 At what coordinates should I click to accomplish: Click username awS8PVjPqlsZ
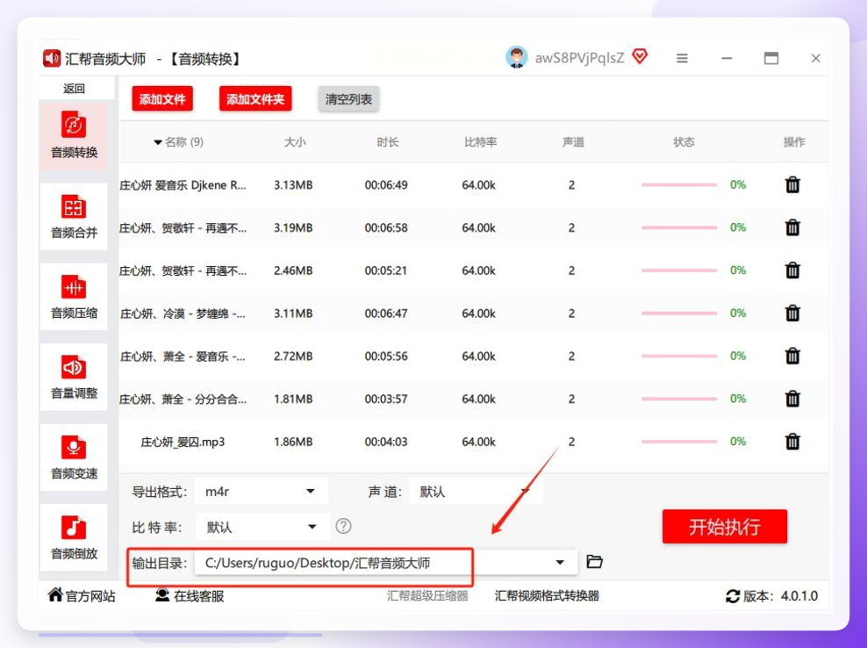579,58
